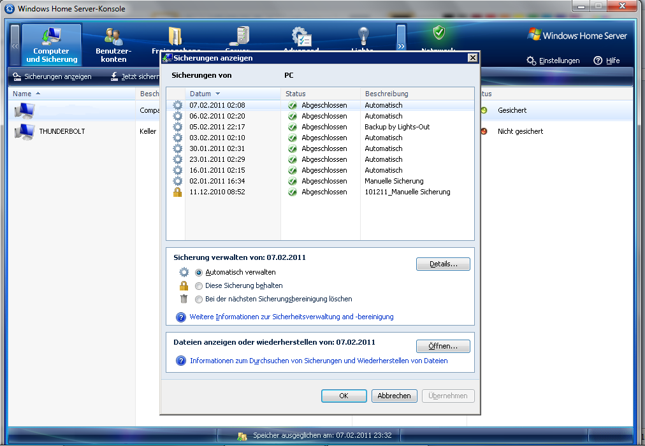Open Informationen zum Durchsuchen von Sicherungen link

pos(319,361)
